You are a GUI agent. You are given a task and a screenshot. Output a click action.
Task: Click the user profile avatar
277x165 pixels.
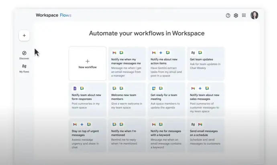[x=254, y=15]
